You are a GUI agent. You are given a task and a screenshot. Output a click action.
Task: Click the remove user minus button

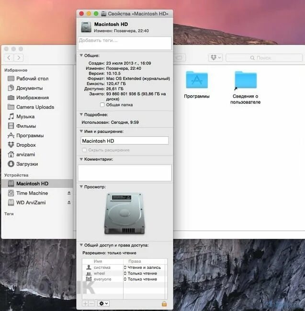pyautogui.click(x=91, y=303)
